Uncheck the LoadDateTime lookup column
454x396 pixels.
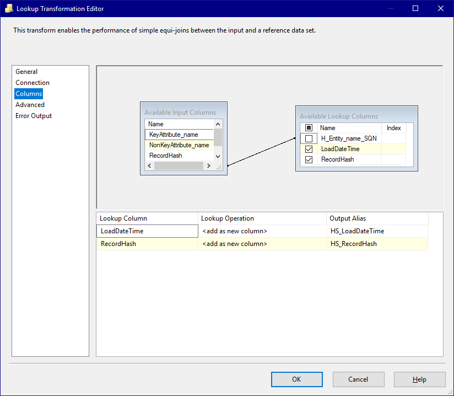[309, 149]
